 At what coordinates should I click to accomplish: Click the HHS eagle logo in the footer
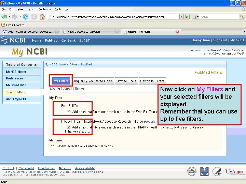[217, 171]
